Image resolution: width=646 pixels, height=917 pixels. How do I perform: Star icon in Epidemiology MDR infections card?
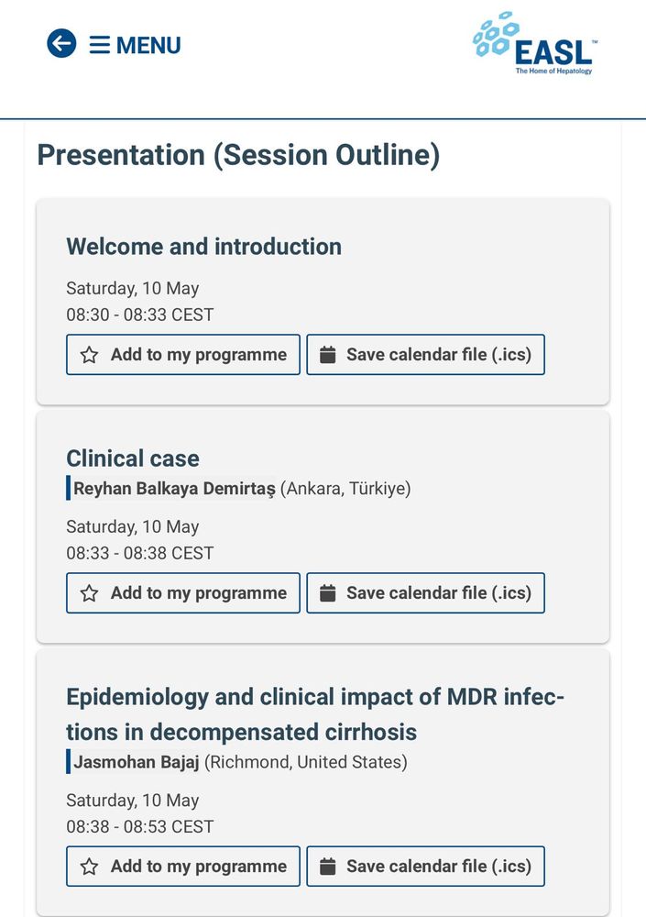89,867
